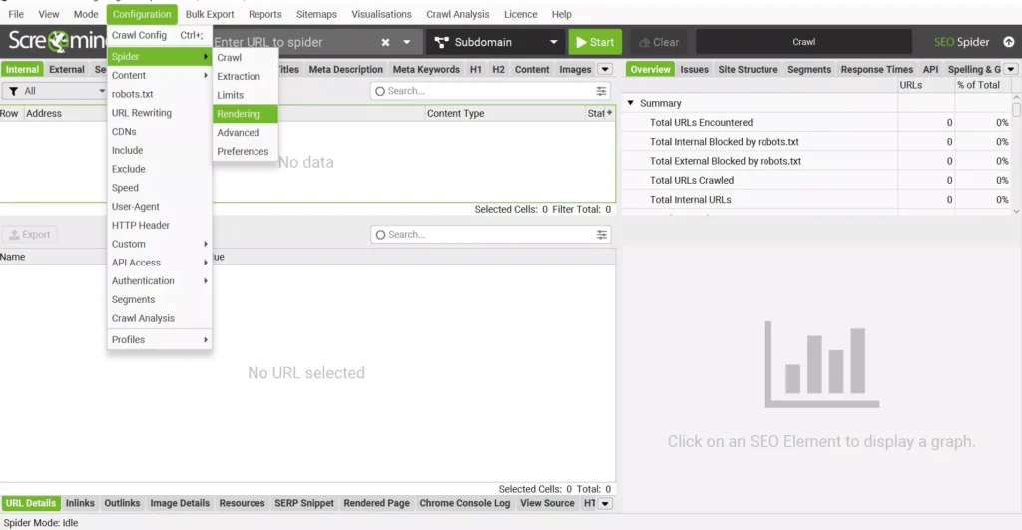Switch to the Chrome Console Log tab
Image resolution: width=1022 pixels, height=530 pixels.
click(x=465, y=503)
